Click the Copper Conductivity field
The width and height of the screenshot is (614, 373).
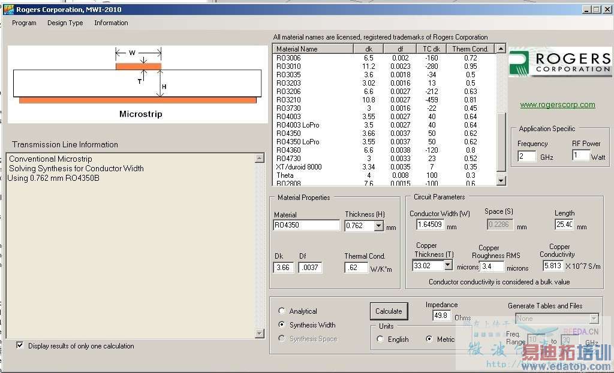coord(552,266)
